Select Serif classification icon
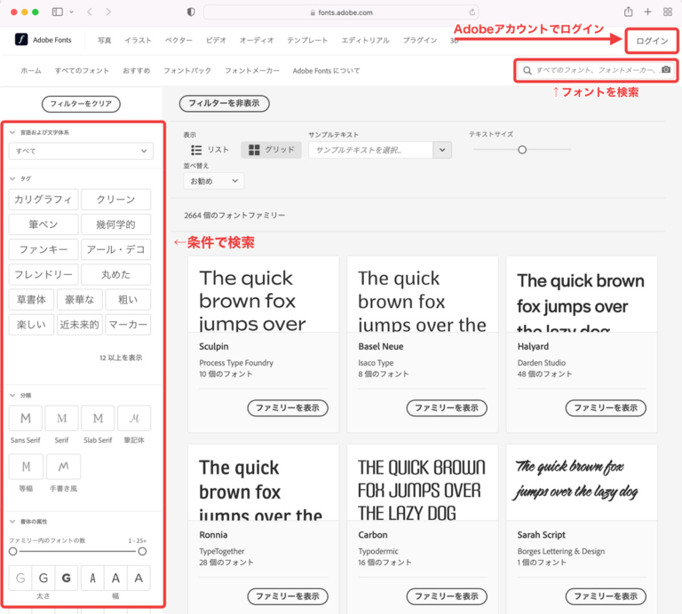The height and width of the screenshot is (614, 682). click(x=62, y=418)
